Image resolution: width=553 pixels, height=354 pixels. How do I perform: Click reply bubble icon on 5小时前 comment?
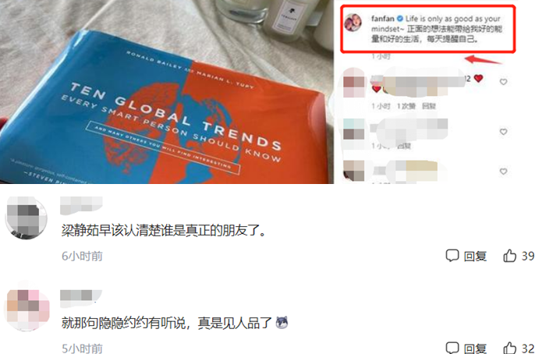(452, 348)
